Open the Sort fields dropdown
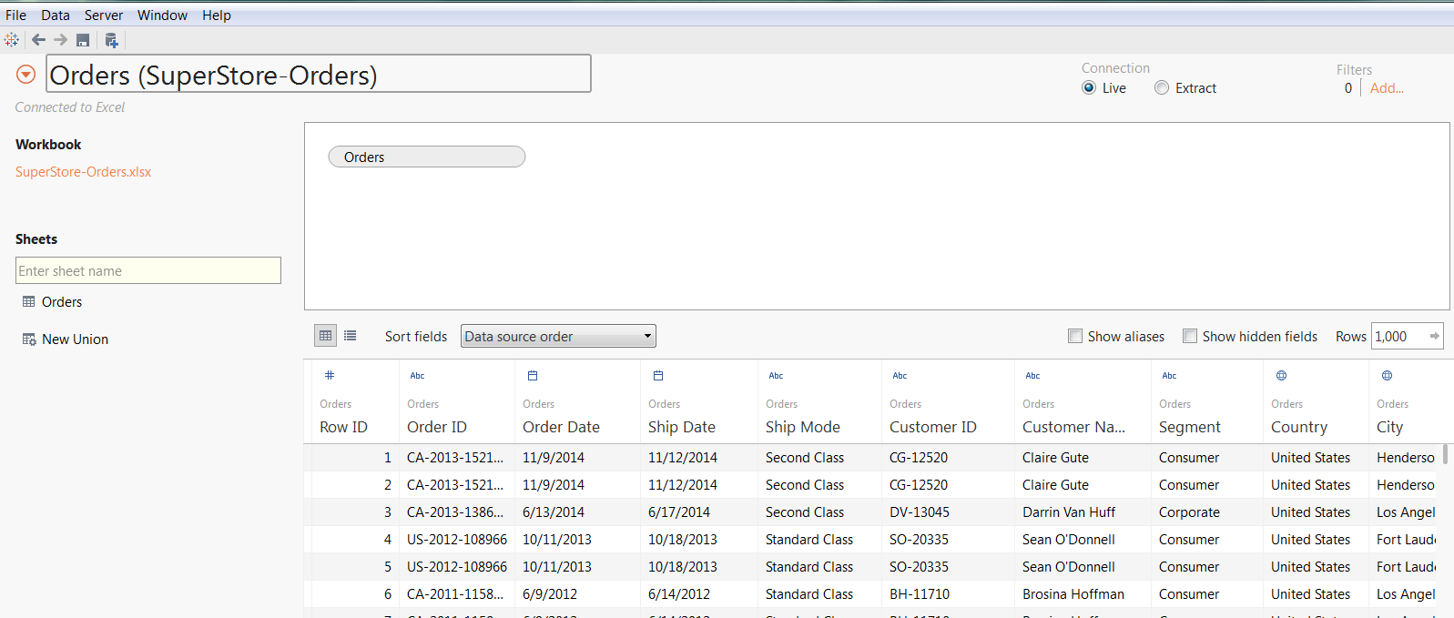1454x618 pixels. click(x=558, y=336)
